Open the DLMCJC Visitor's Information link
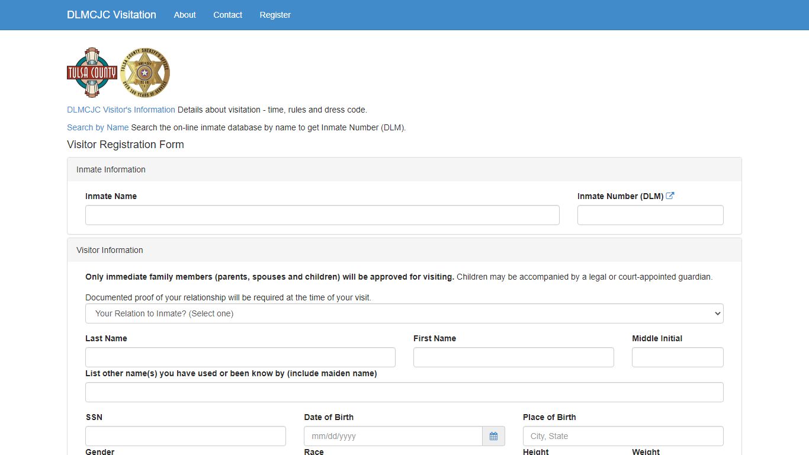 coord(121,110)
